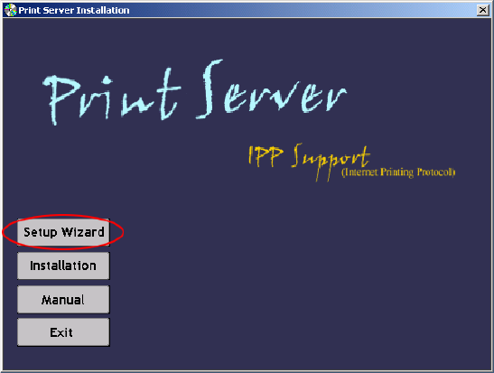Click the Internet Printing Protocol subtitle
This screenshot has width=494, height=373.
tap(398, 172)
